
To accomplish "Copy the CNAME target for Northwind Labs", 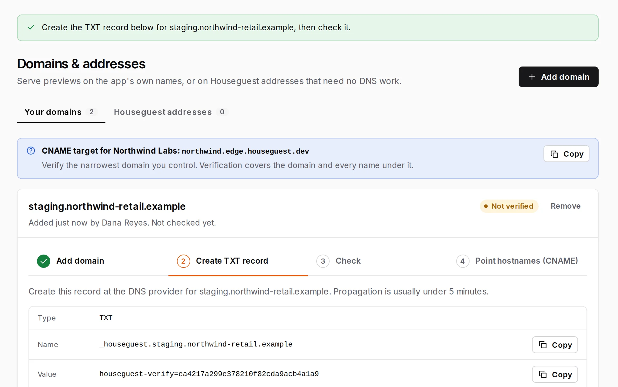I will [x=566, y=154].
